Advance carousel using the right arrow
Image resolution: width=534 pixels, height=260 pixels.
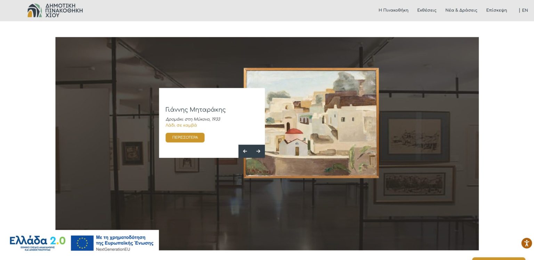[258, 151]
